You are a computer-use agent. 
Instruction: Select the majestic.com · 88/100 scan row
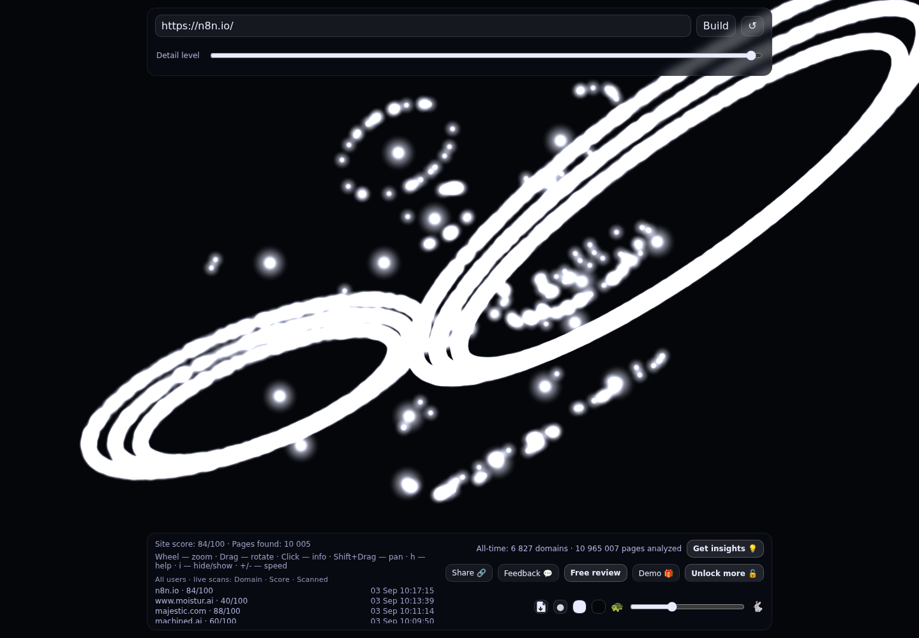pos(294,611)
